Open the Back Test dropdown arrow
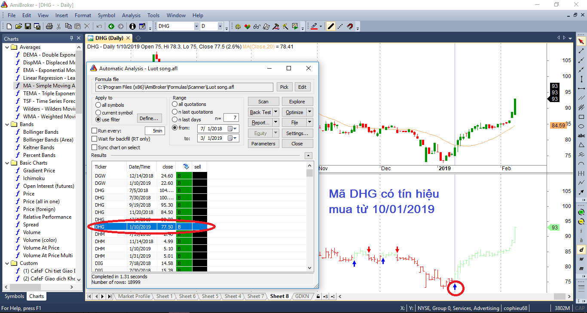 276,112
